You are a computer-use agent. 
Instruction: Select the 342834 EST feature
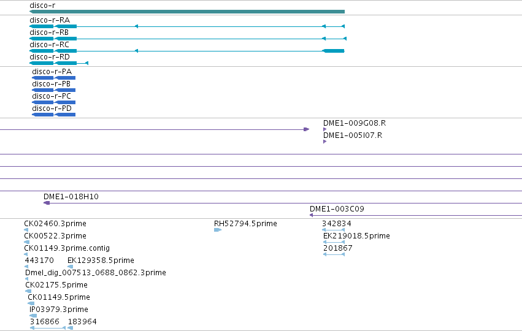pos(333,230)
